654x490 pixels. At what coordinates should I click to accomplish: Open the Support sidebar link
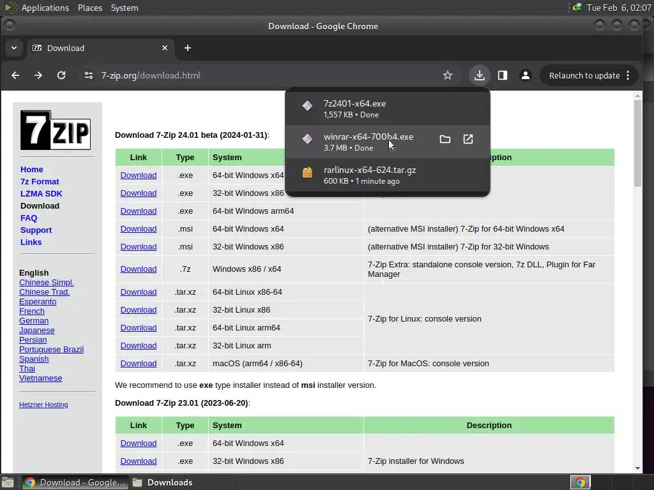36,230
